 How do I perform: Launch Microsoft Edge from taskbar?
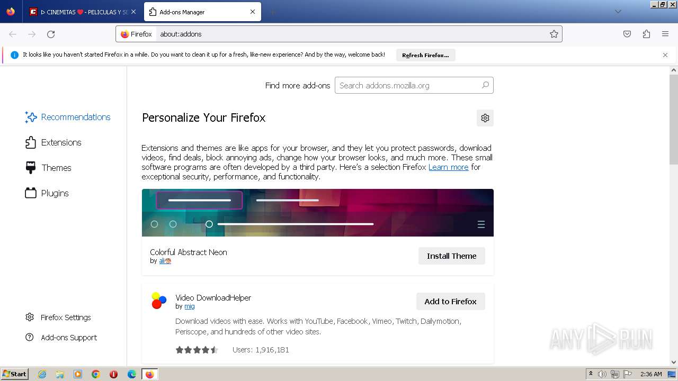click(x=131, y=374)
